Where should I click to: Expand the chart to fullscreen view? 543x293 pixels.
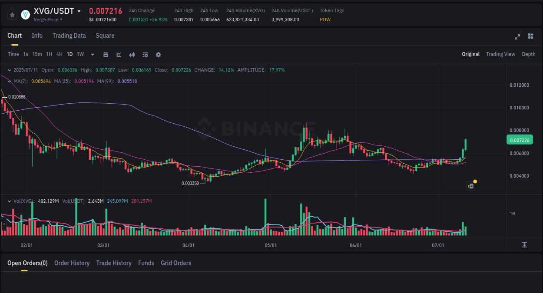[517, 37]
